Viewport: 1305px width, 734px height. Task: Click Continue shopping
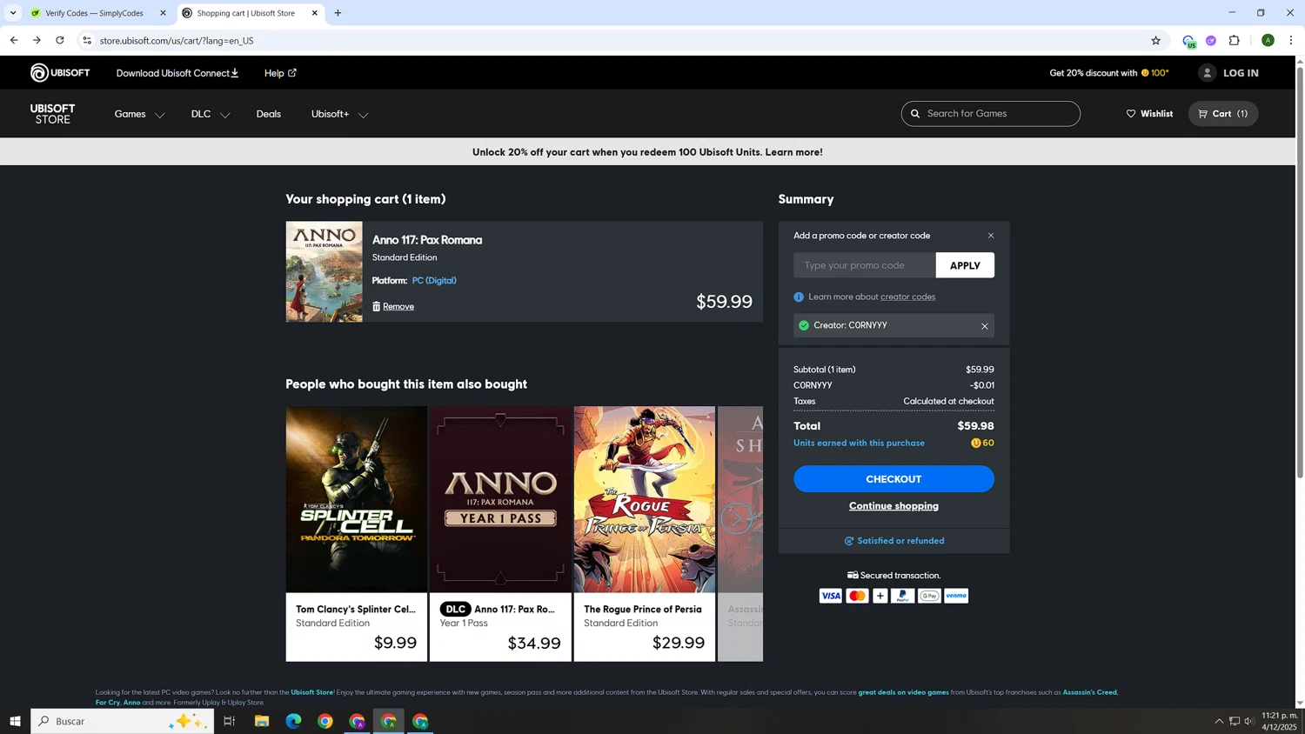coord(893,506)
